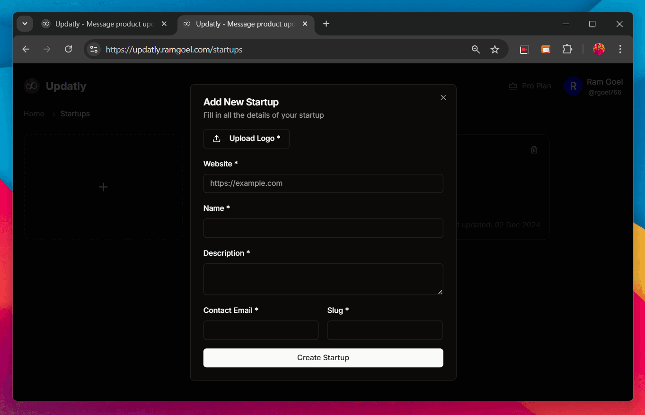The height and width of the screenshot is (415, 645).
Task: Open the Extensions puzzle icon
Action: [x=567, y=49]
